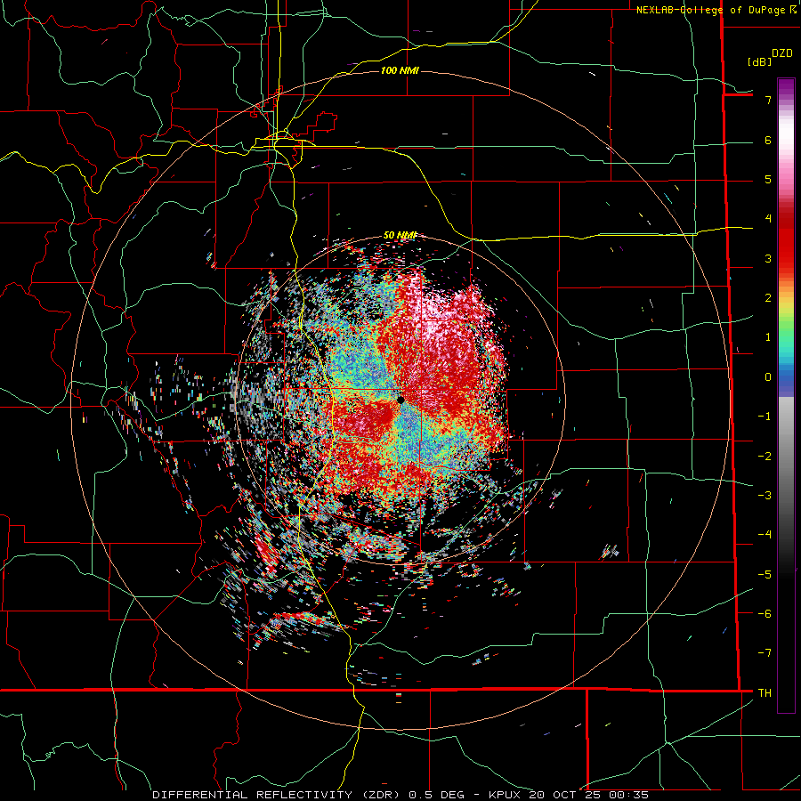Click the 7 value on color scale
This screenshot has height=801, width=801.
pyautogui.click(x=768, y=100)
